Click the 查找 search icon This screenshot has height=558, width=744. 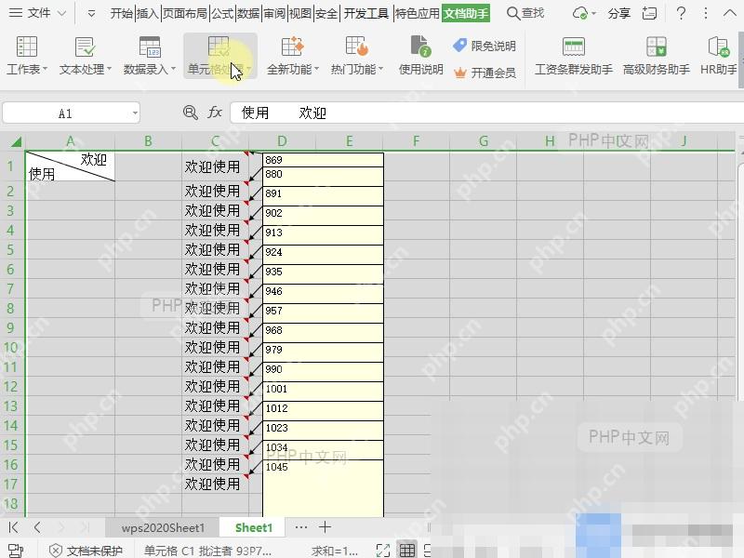click(x=513, y=13)
